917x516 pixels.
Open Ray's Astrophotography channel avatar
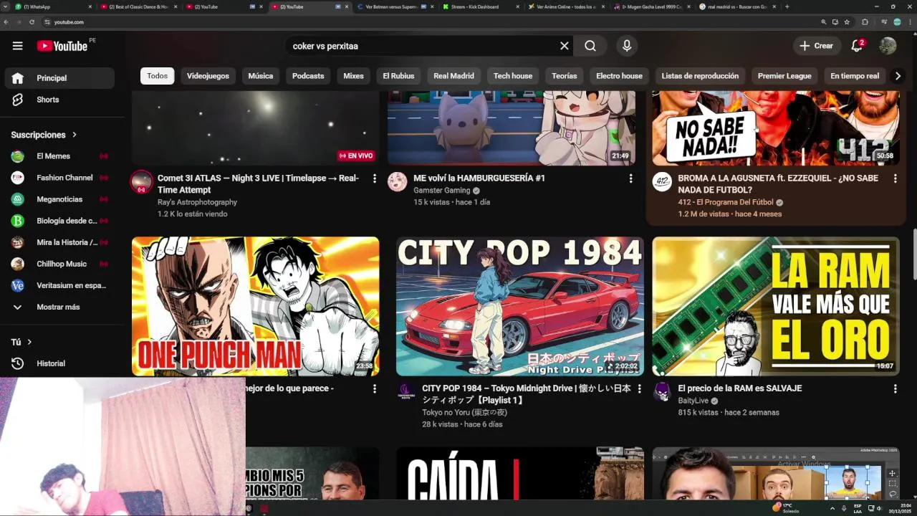coord(142,182)
